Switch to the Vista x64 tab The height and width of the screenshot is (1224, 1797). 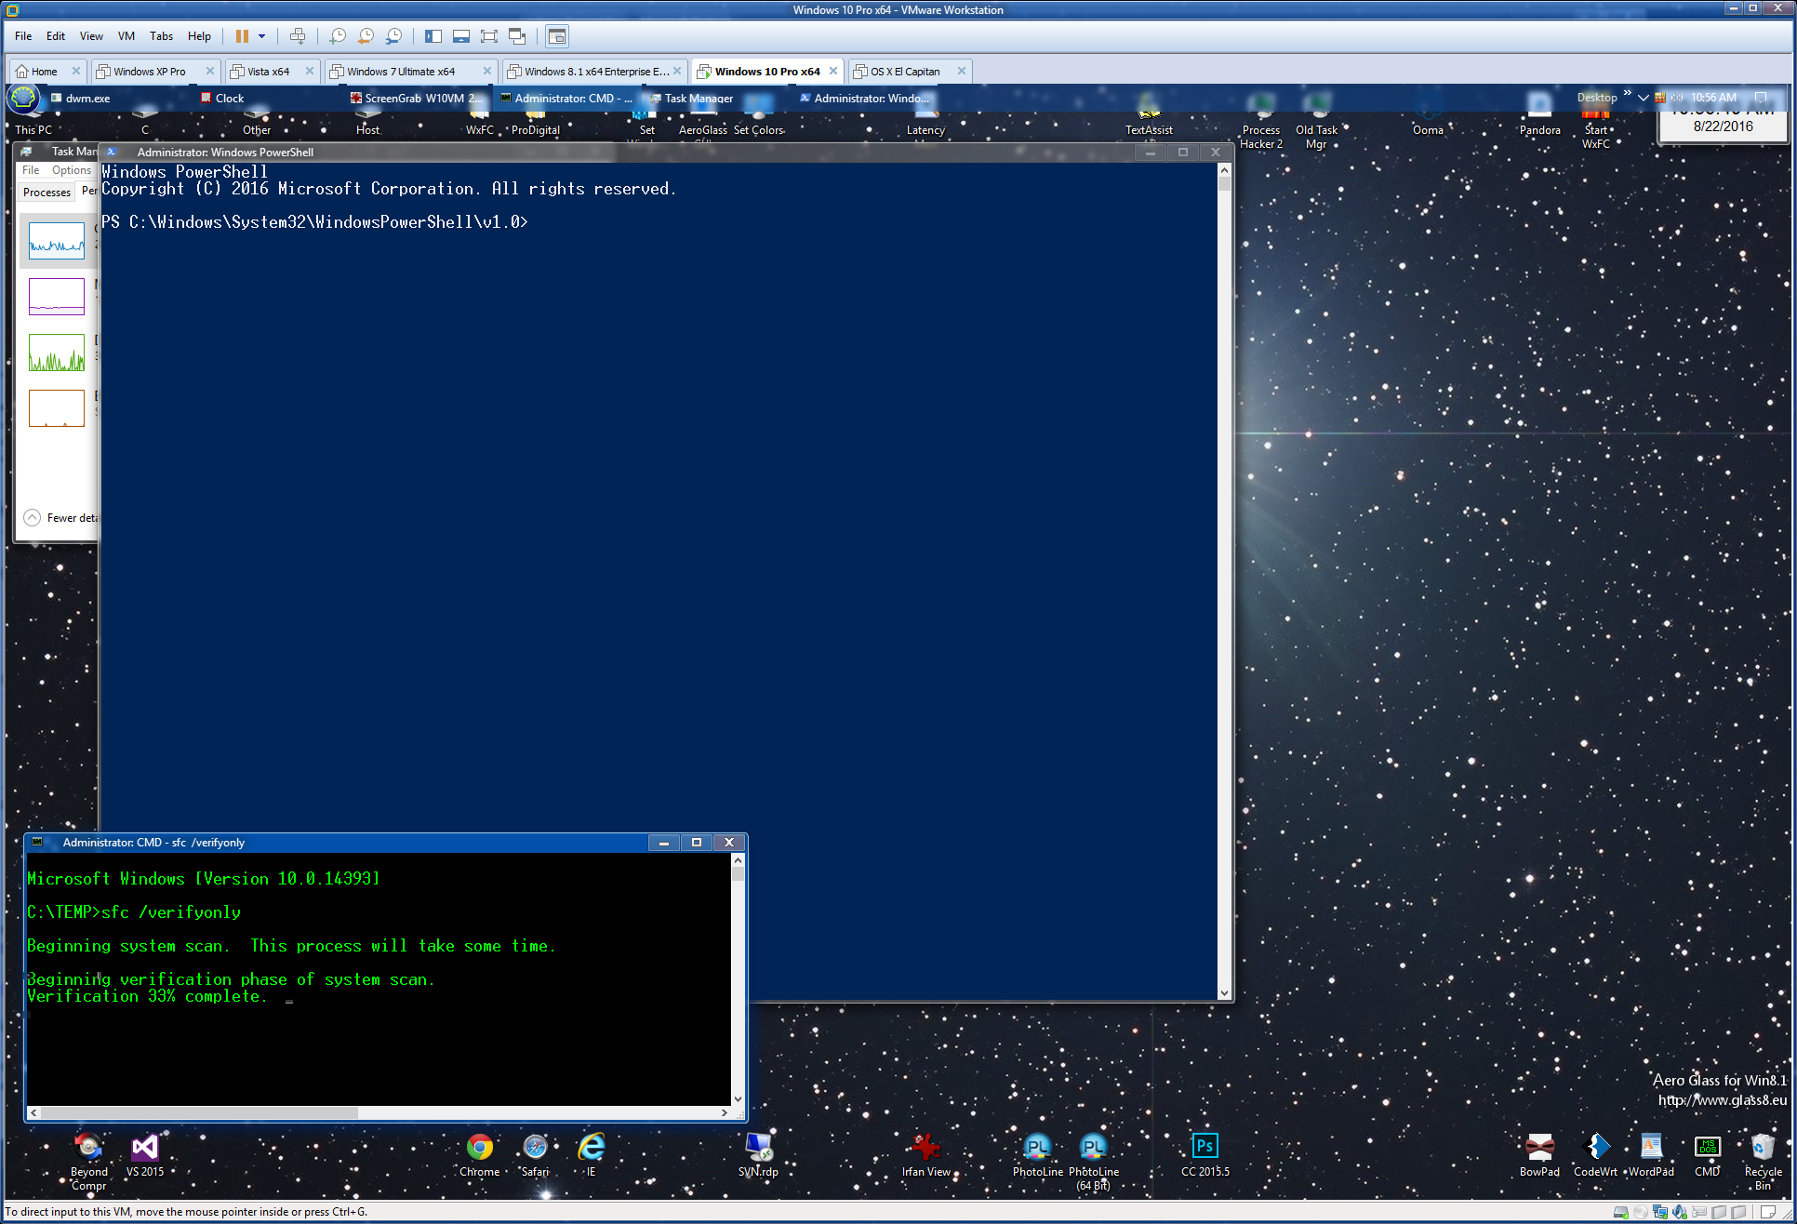(268, 72)
